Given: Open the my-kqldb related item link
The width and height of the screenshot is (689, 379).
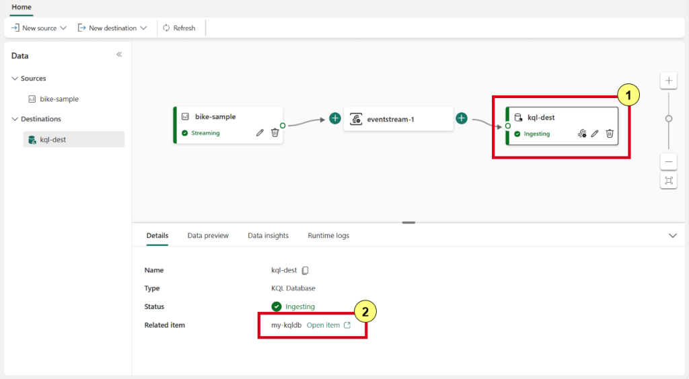Looking at the screenshot, I should coord(328,325).
